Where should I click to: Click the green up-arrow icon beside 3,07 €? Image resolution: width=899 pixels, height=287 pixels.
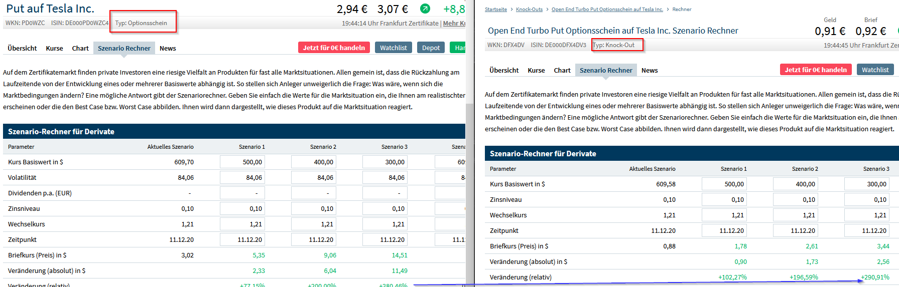[x=425, y=9]
